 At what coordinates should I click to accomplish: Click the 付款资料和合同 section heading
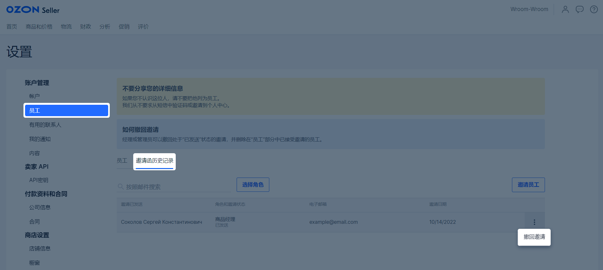pos(46,194)
